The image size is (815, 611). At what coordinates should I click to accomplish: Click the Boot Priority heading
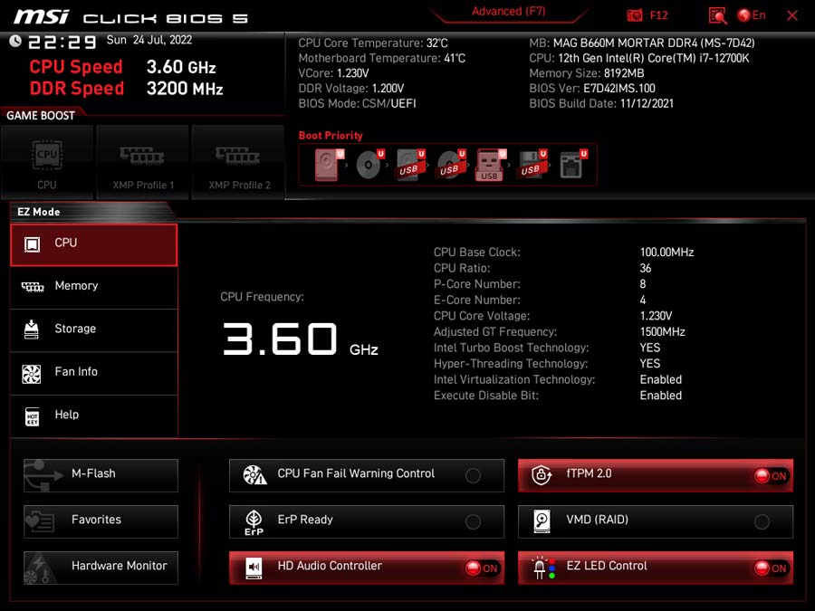pyautogui.click(x=331, y=136)
